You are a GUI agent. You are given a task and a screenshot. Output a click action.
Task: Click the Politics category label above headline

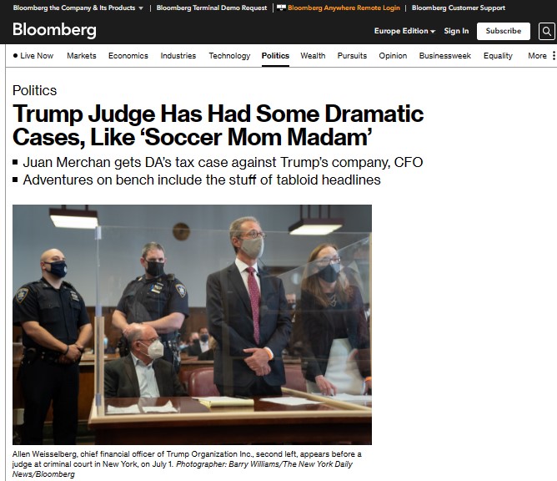pos(34,90)
